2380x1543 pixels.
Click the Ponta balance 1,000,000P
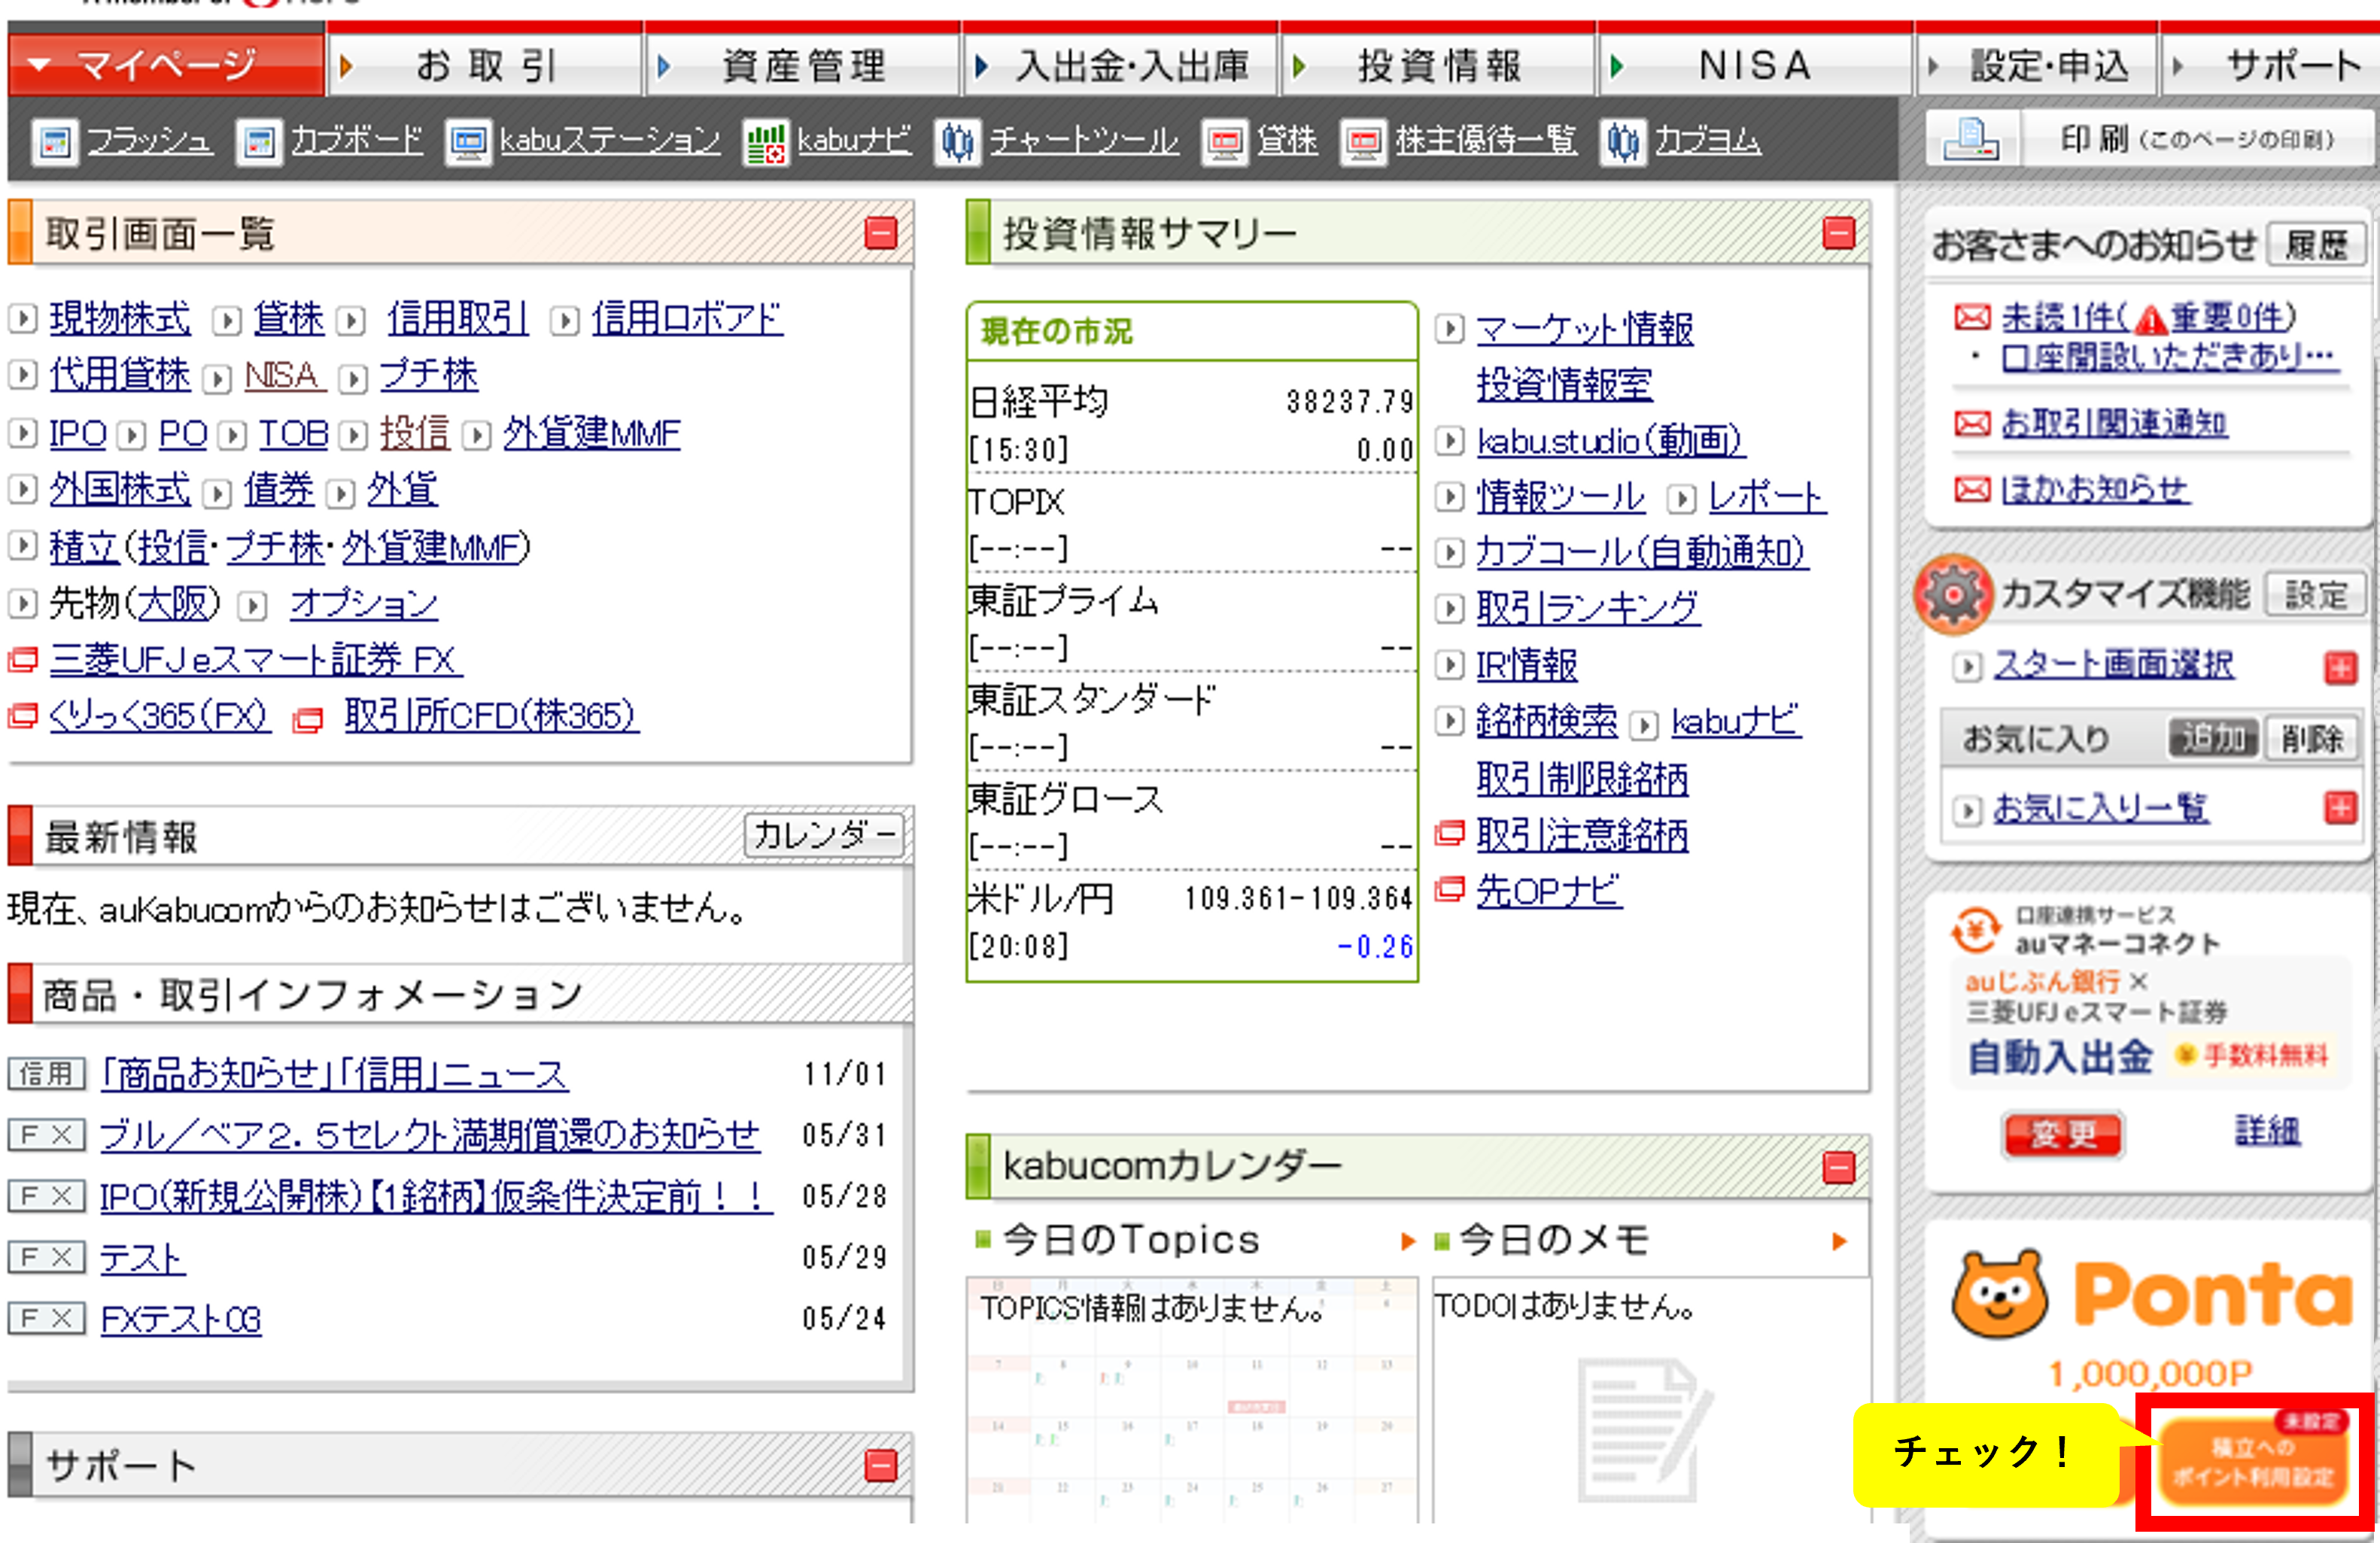[2150, 1374]
